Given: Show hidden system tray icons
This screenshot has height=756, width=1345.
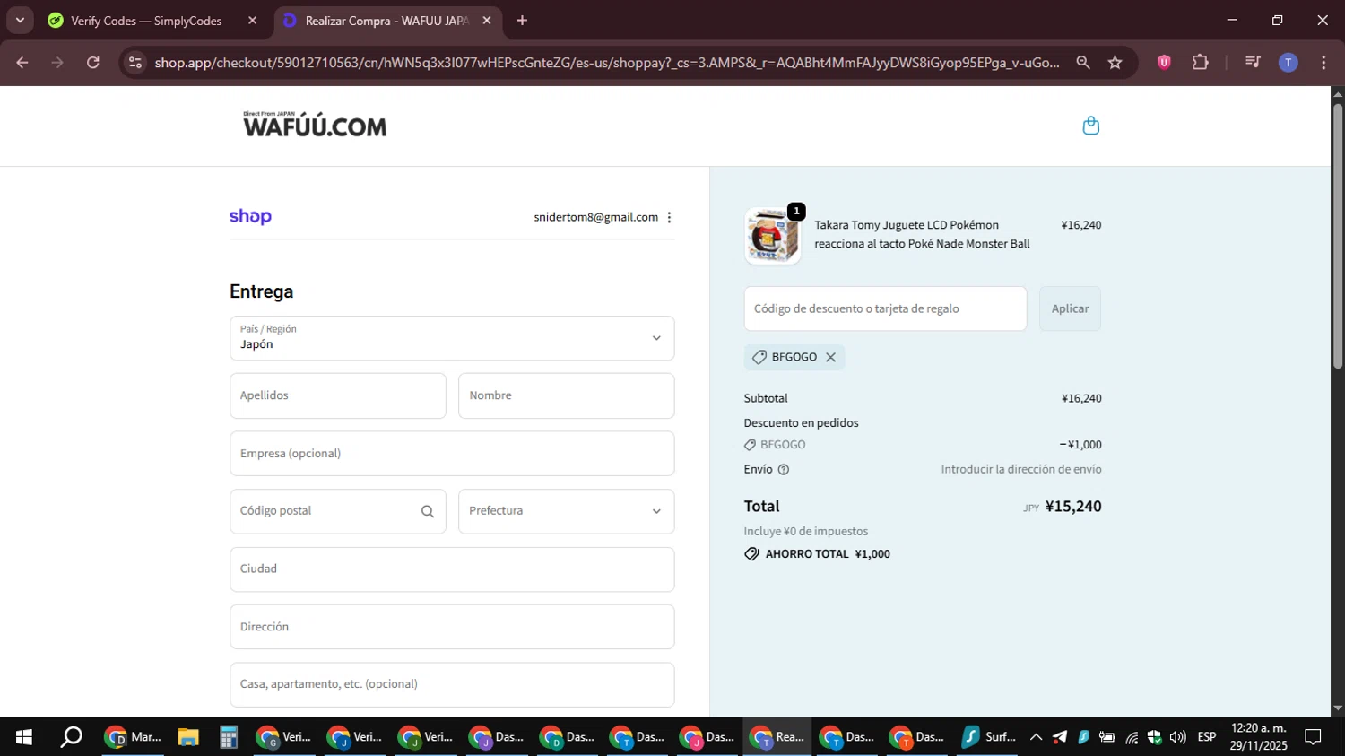Looking at the screenshot, I should tap(1036, 737).
